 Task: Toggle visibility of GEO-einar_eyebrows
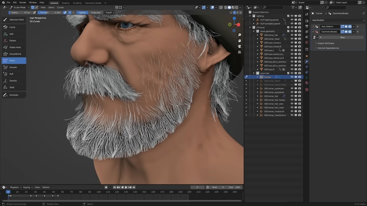point(292,88)
